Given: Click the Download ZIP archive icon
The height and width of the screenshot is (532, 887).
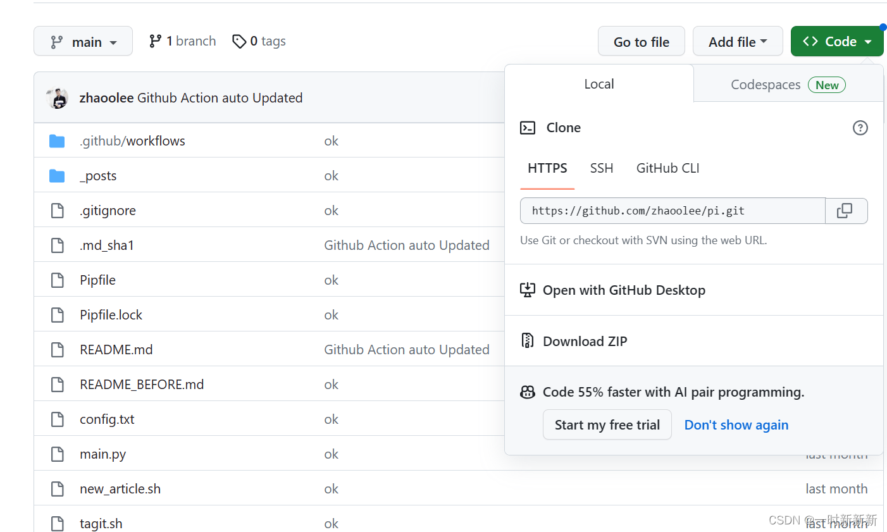Looking at the screenshot, I should [x=527, y=341].
